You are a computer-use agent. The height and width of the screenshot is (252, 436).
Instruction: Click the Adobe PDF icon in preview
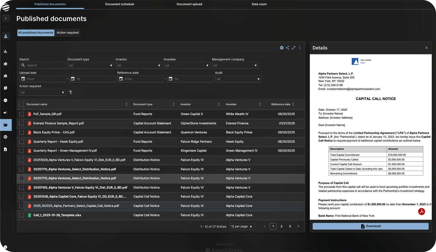(421, 211)
